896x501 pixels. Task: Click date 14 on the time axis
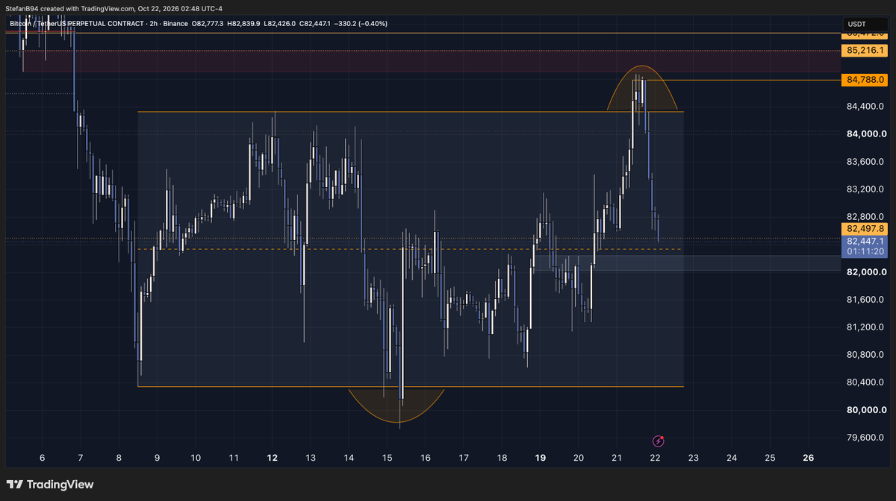[349, 458]
